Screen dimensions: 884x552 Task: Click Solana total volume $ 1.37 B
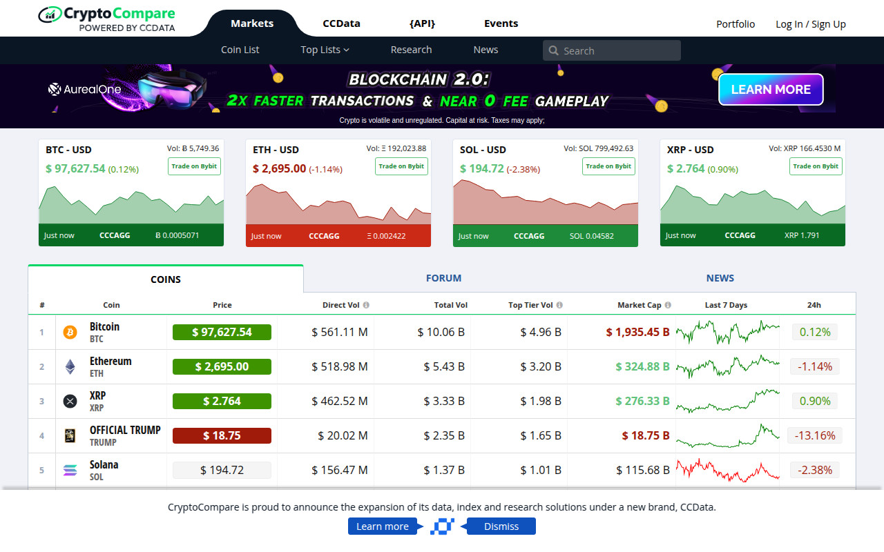pyautogui.click(x=444, y=471)
